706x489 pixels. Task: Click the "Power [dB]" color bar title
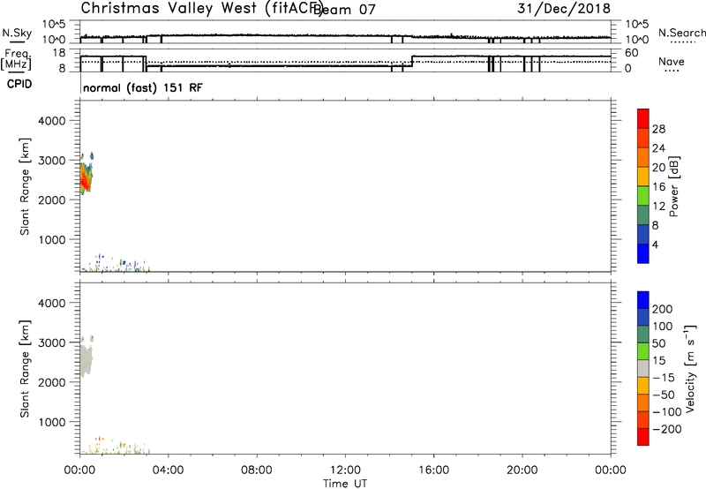click(x=673, y=186)
